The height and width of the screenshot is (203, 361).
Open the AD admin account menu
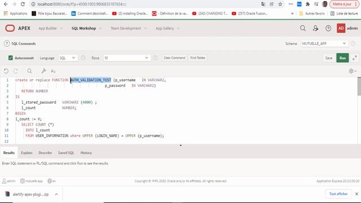pyautogui.click(x=347, y=28)
